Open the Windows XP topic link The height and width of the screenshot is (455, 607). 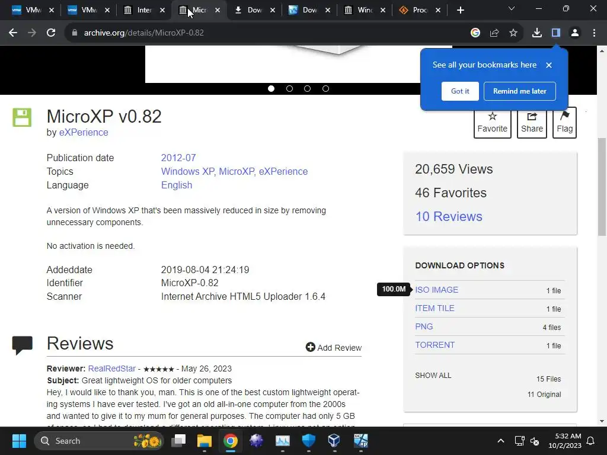188,171
